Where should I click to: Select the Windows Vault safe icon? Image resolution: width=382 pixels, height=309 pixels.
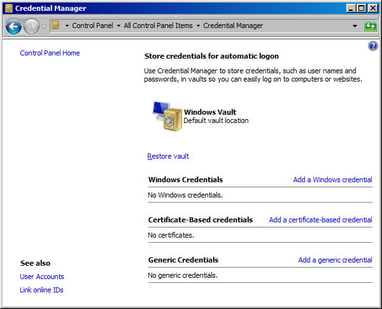pos(167,116)
